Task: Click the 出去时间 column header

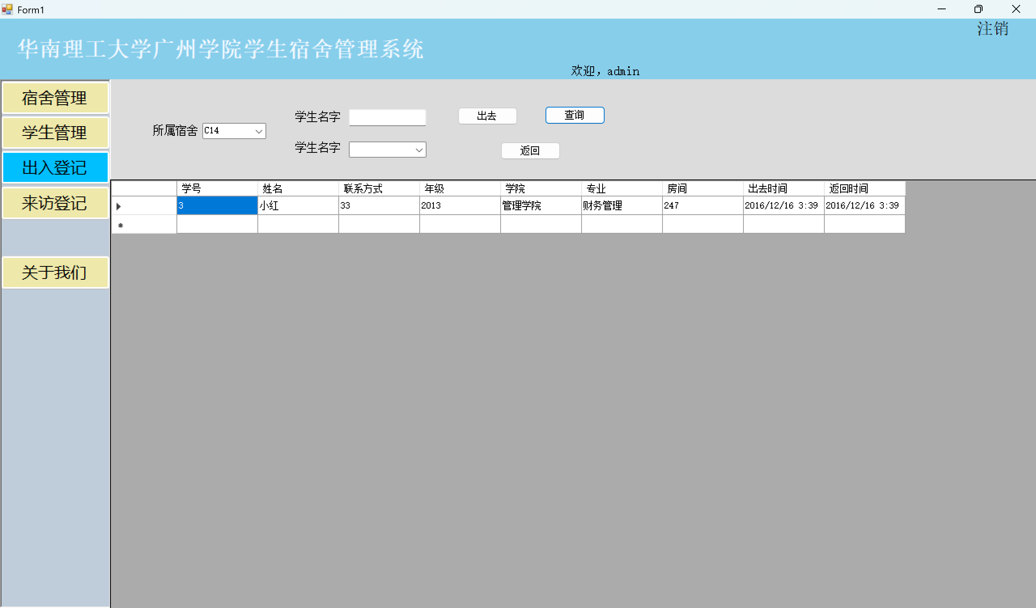Action: (x=783, y=188)
